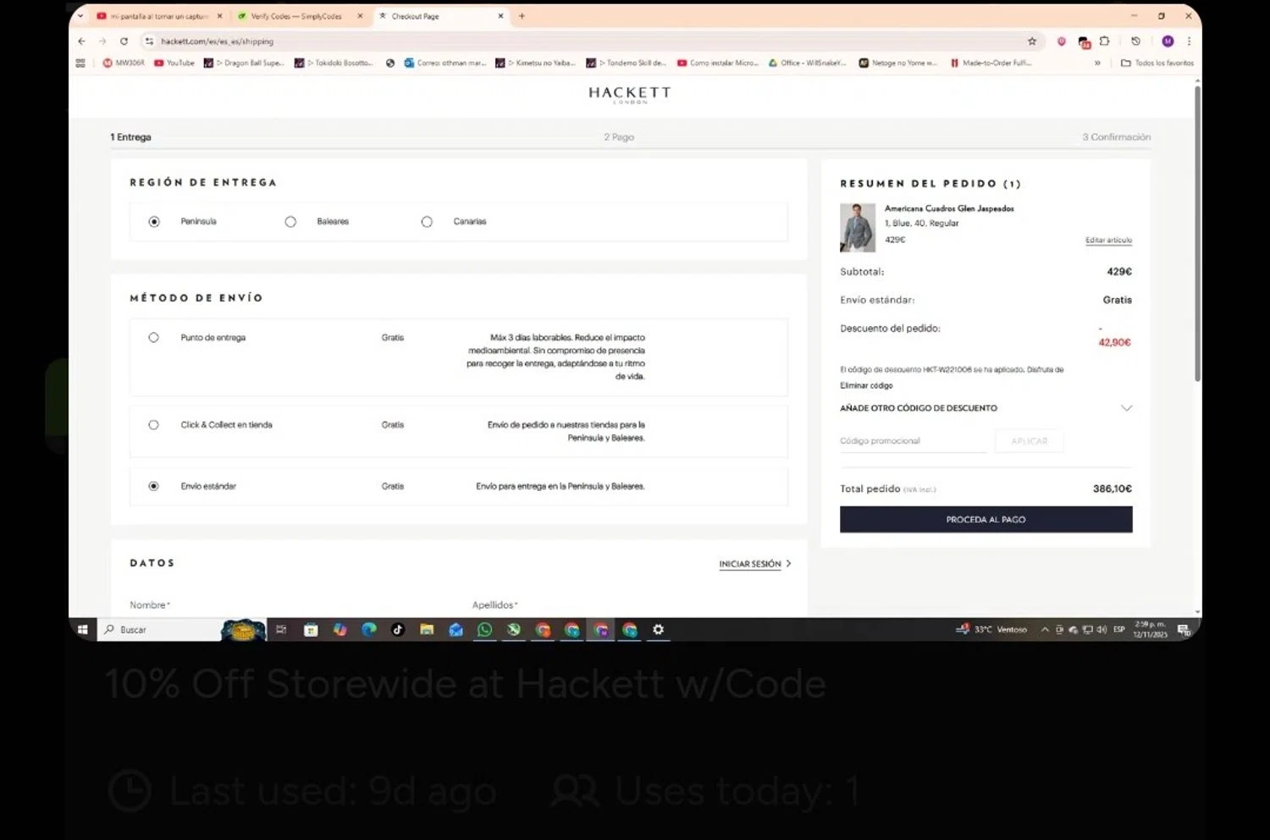The height and width of the screenshot is (840, 1270).
Task: Open Todos los favoritos folder
Action: pos(1157,63)
